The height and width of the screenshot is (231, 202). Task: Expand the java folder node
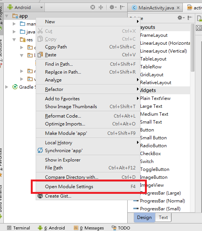[14, 32]
